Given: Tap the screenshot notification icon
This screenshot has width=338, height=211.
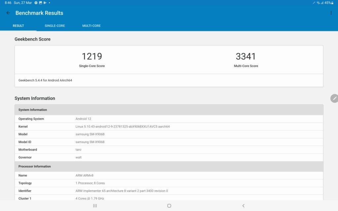Looking at the screenshot, I should (41, 3).
